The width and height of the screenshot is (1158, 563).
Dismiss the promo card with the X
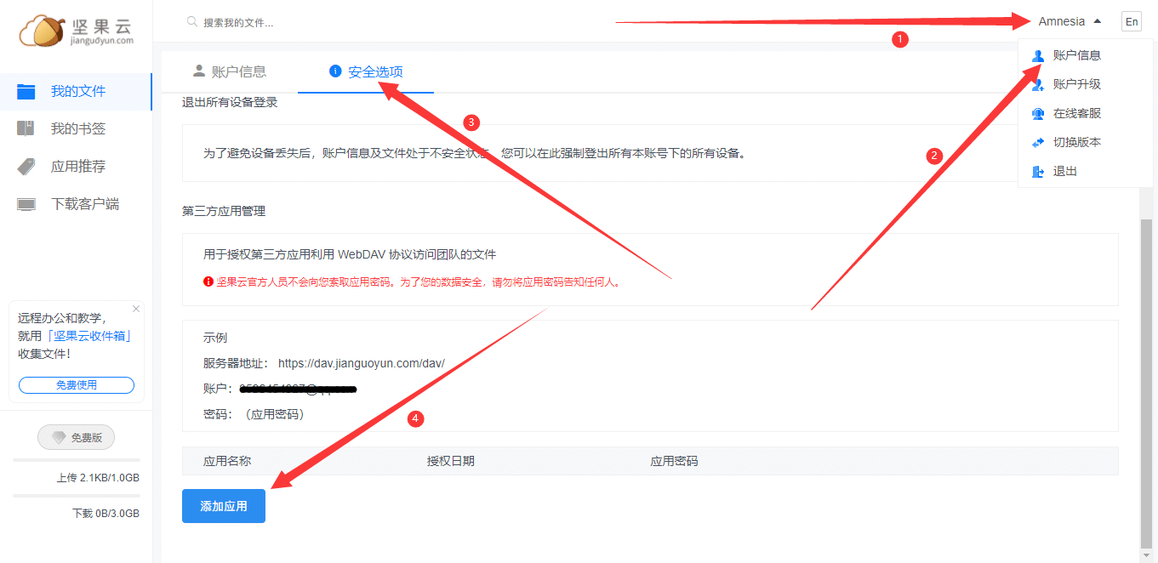[x=135, y=308]
